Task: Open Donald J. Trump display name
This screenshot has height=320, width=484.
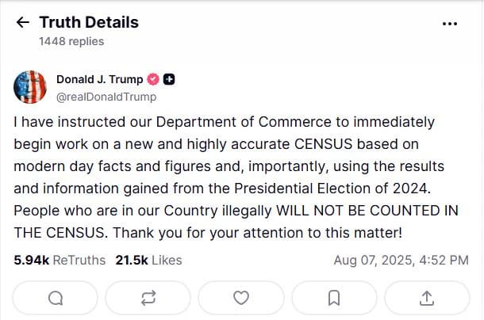Action: [x=100, y=79]
